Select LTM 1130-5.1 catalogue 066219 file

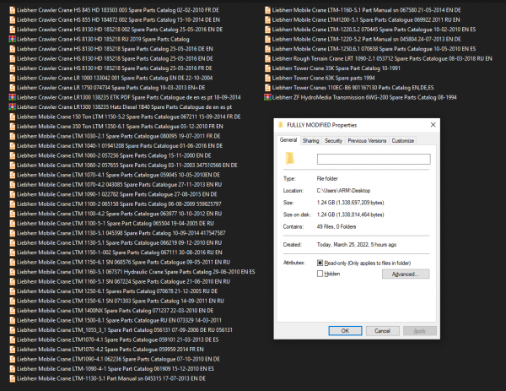pyautogui.click(x=116, y=242)
